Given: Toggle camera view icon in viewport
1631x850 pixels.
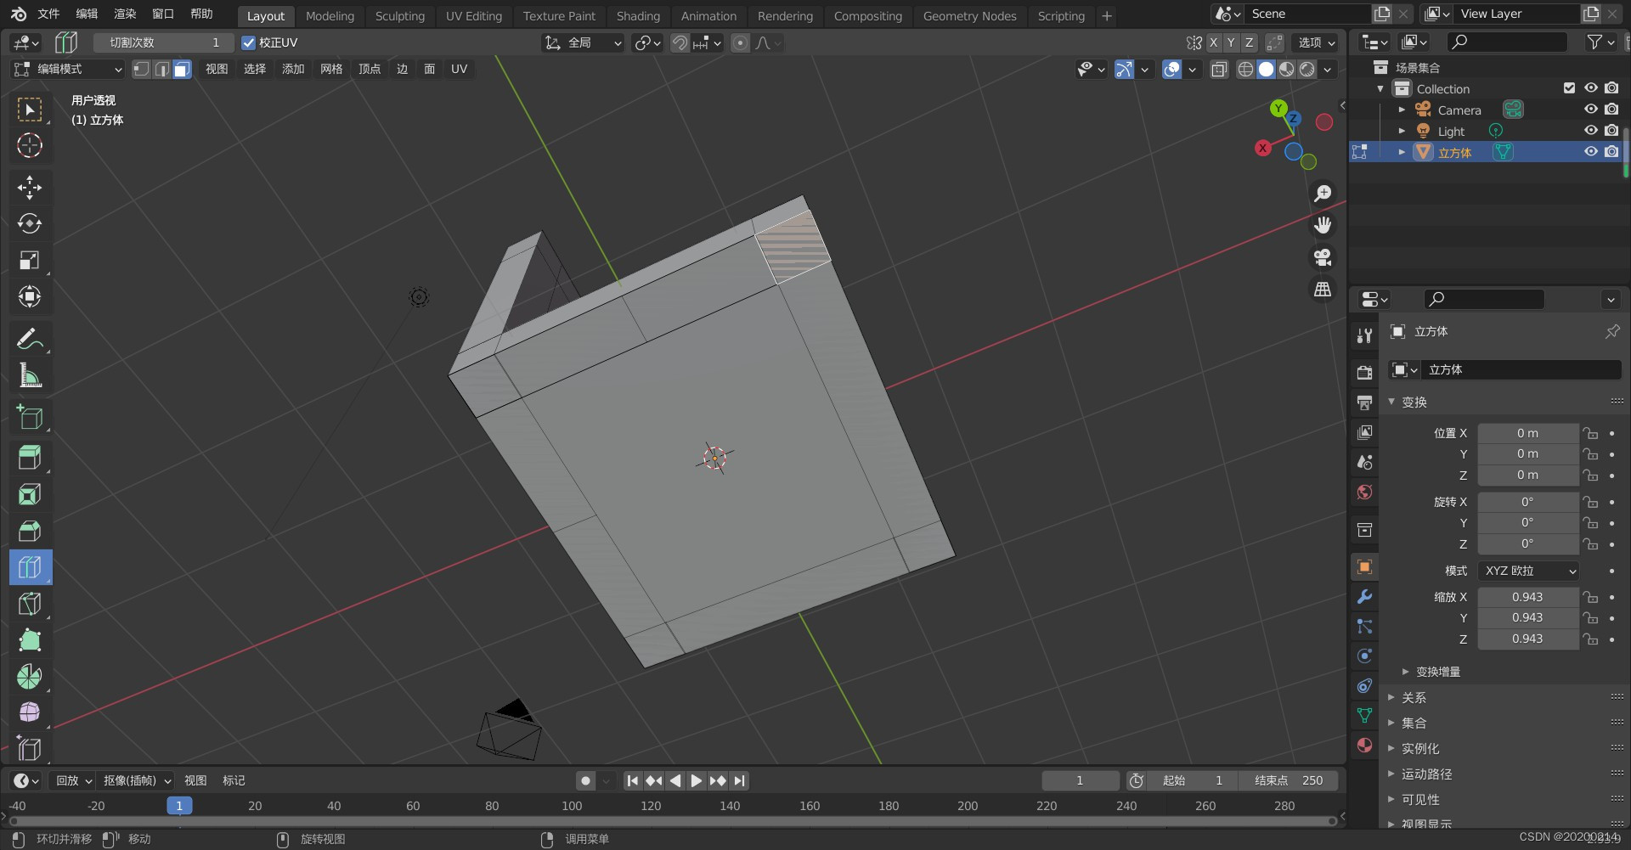Looking at the screenshot, I should click(1323, 257).
